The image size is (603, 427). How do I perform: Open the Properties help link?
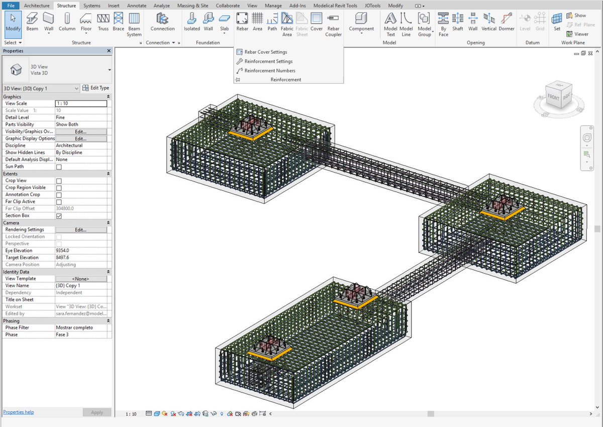[19, 412]
